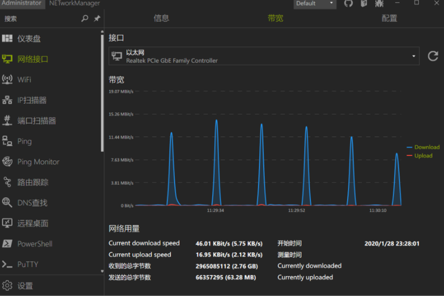The height and width of the screenshot is (296, 444).
Task: Open the Ping Monitor tool
Action: tap(38, 162)
